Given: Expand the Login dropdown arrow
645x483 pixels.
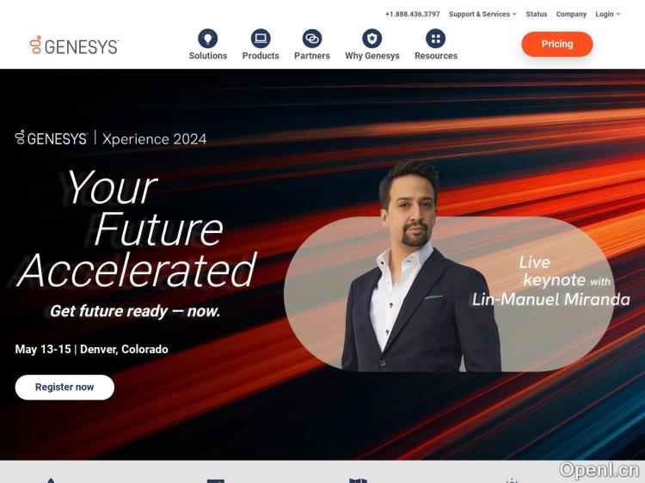Looking at the screenshot, I should (x=617, y=15).
